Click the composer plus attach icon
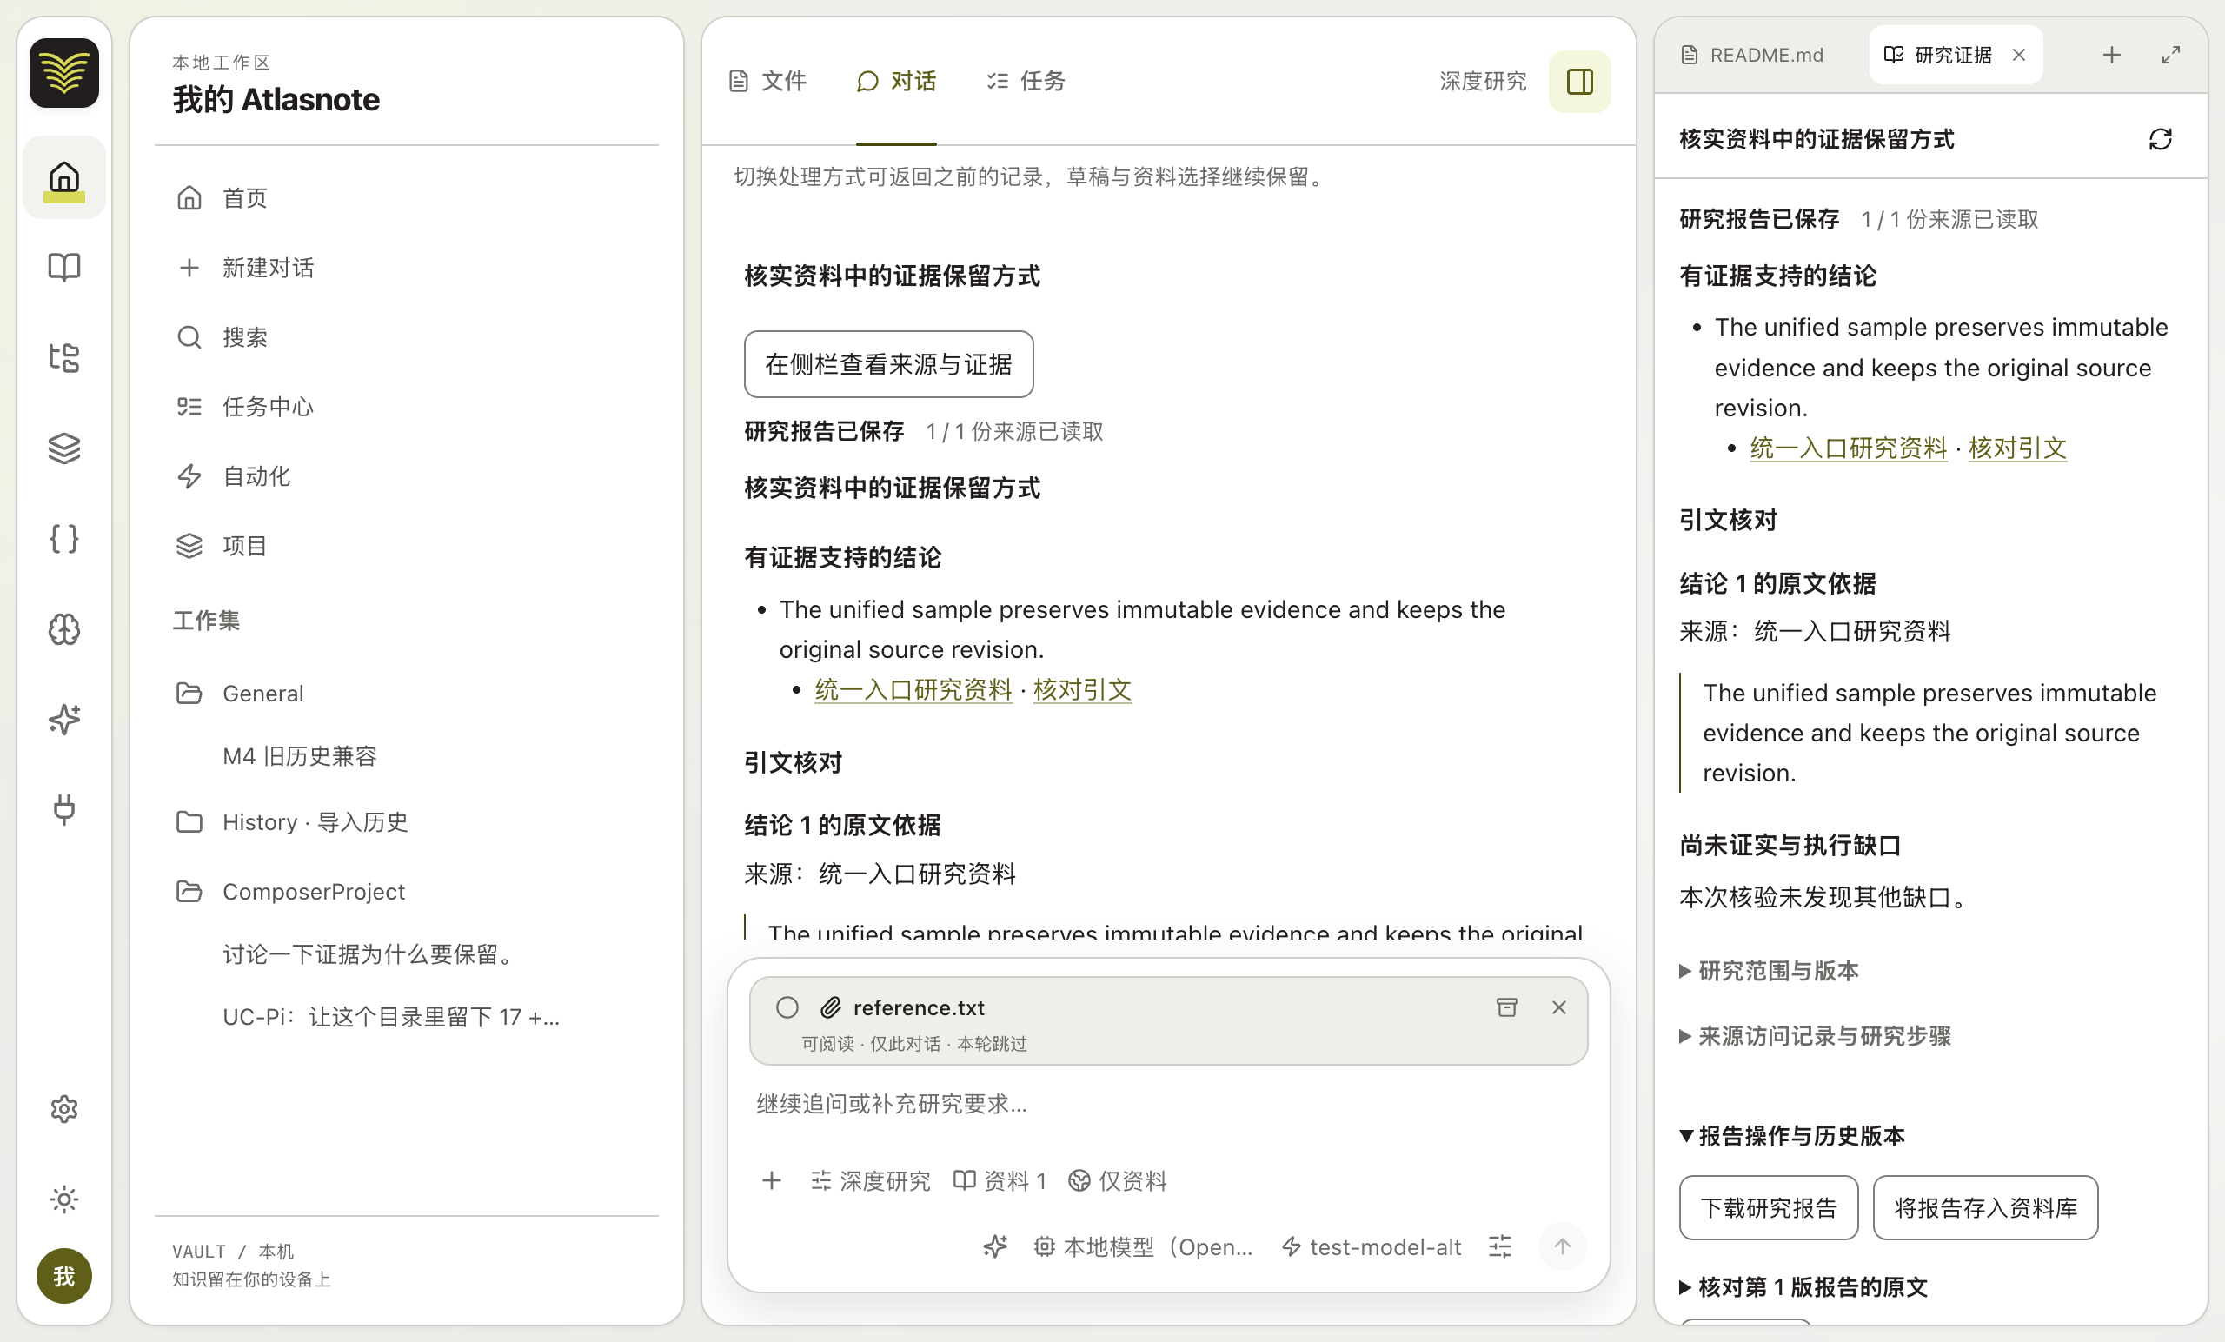2225x1342 pixels. coord(771,1180)
